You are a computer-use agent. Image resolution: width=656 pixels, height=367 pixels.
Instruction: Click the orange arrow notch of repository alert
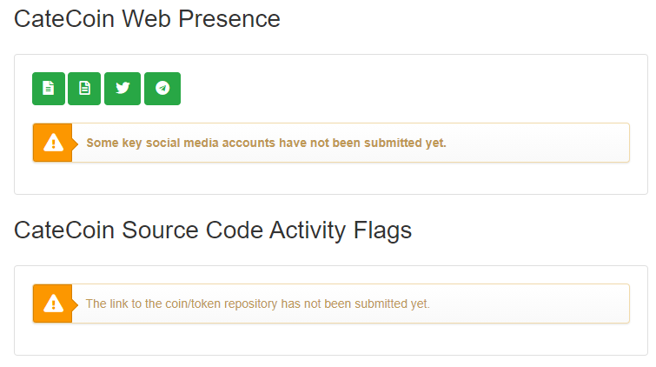click(75, 304)
